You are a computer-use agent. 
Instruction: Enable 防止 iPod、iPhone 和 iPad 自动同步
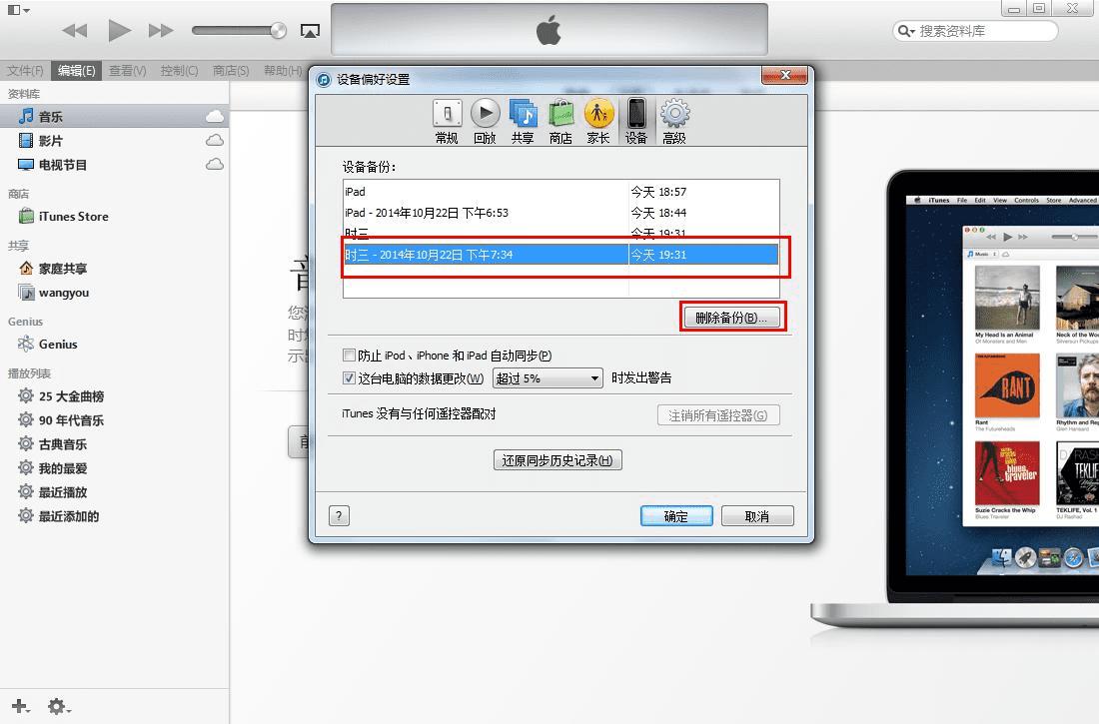(x=350, y=355)
